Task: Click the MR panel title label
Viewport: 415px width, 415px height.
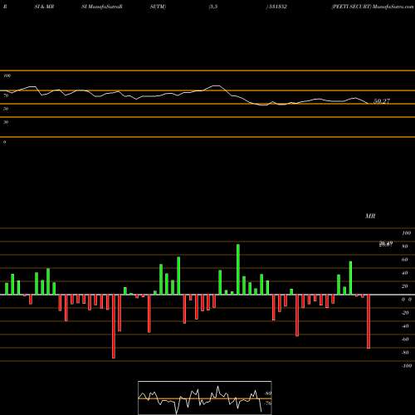Action: [370, 216]
